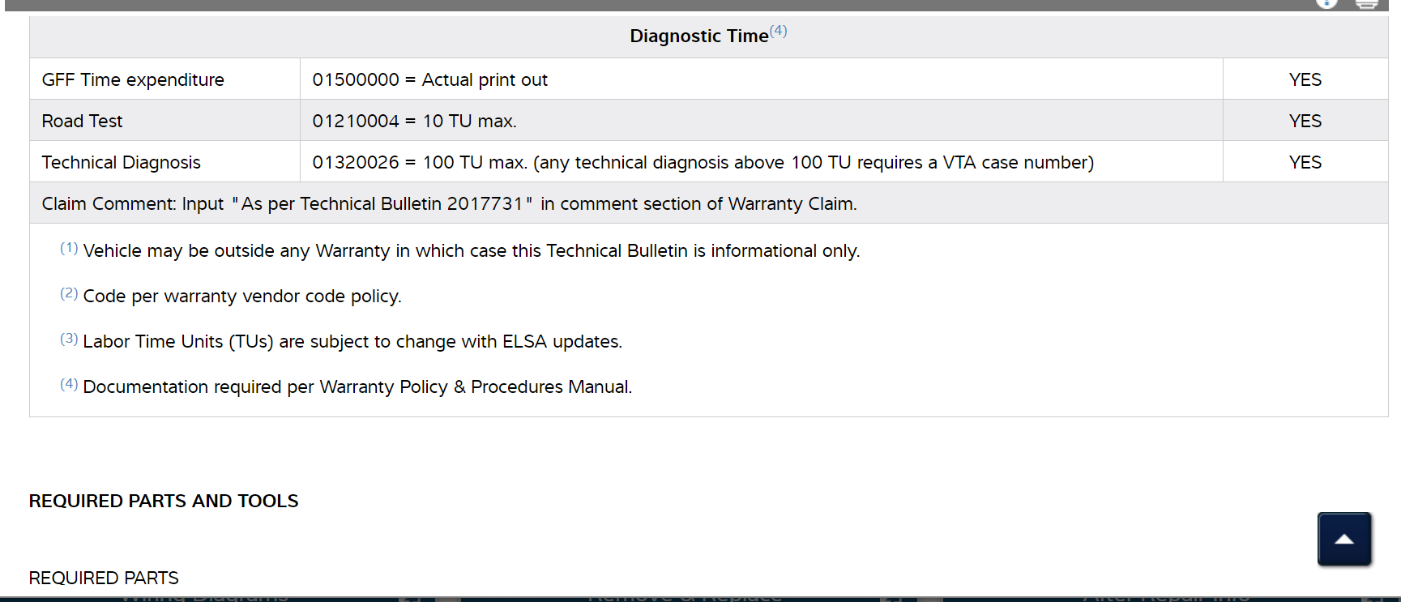Open the Remove & Replace tab
Viewport: 1401px width, 602px height.
pyautogui.click(x=685, y=598)
